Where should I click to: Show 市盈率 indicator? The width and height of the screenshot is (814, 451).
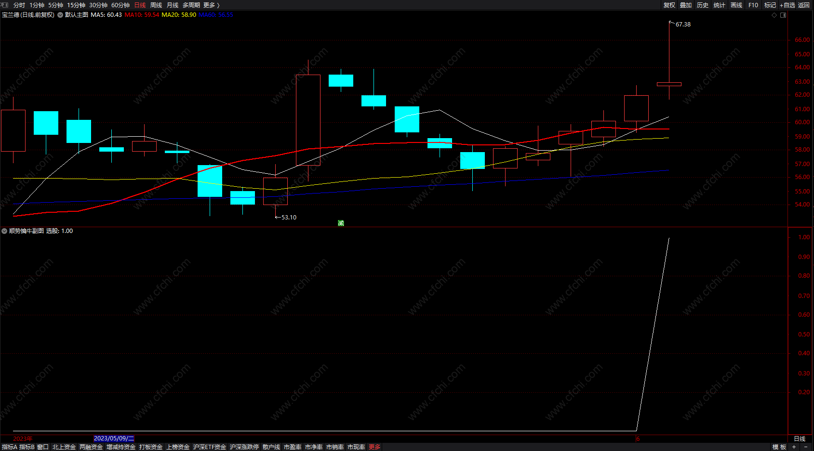tap(293, 447)
